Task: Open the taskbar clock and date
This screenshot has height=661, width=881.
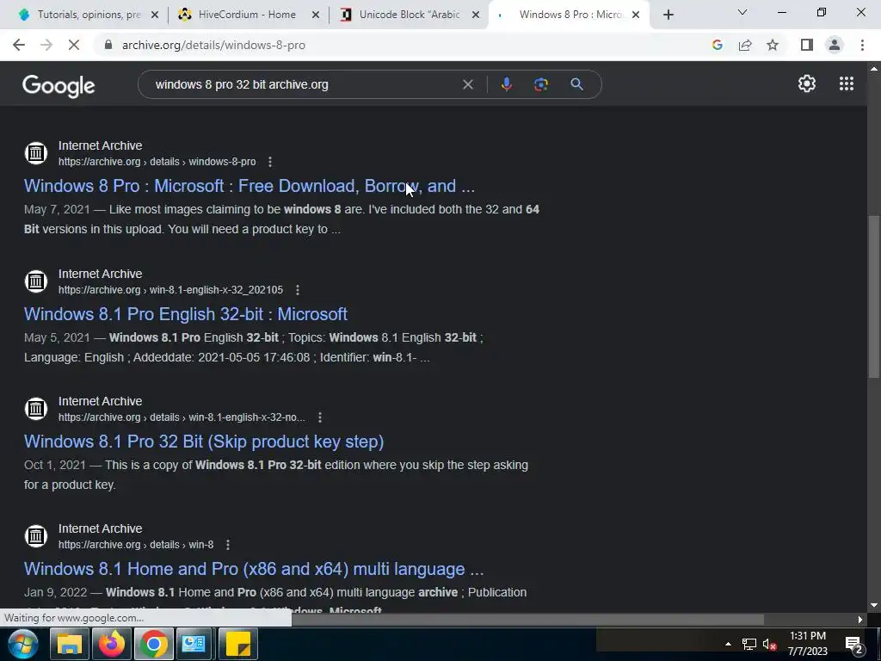Action: pos(808,644)
